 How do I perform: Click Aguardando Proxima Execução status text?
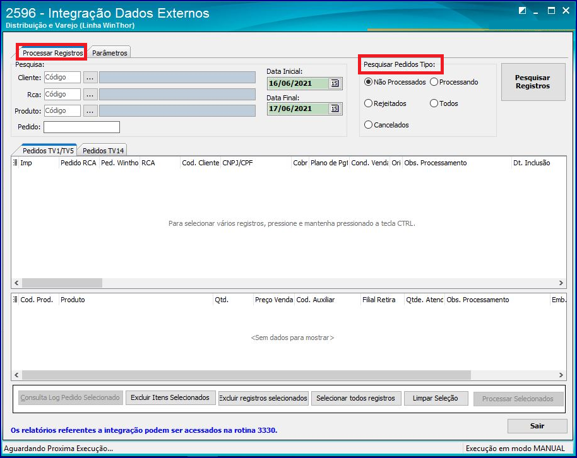[58, 449]
